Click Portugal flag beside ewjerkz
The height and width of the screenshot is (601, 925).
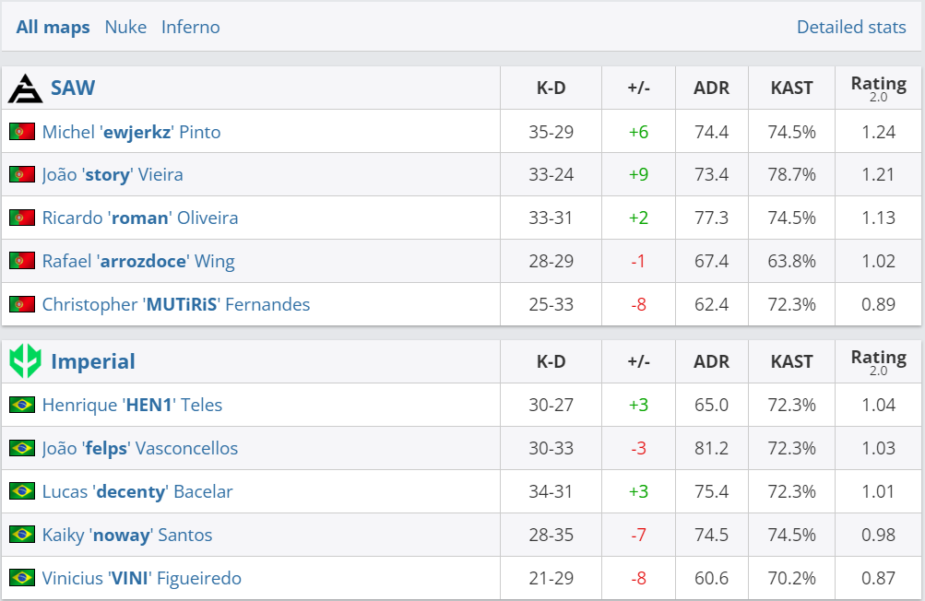[22, 132]
